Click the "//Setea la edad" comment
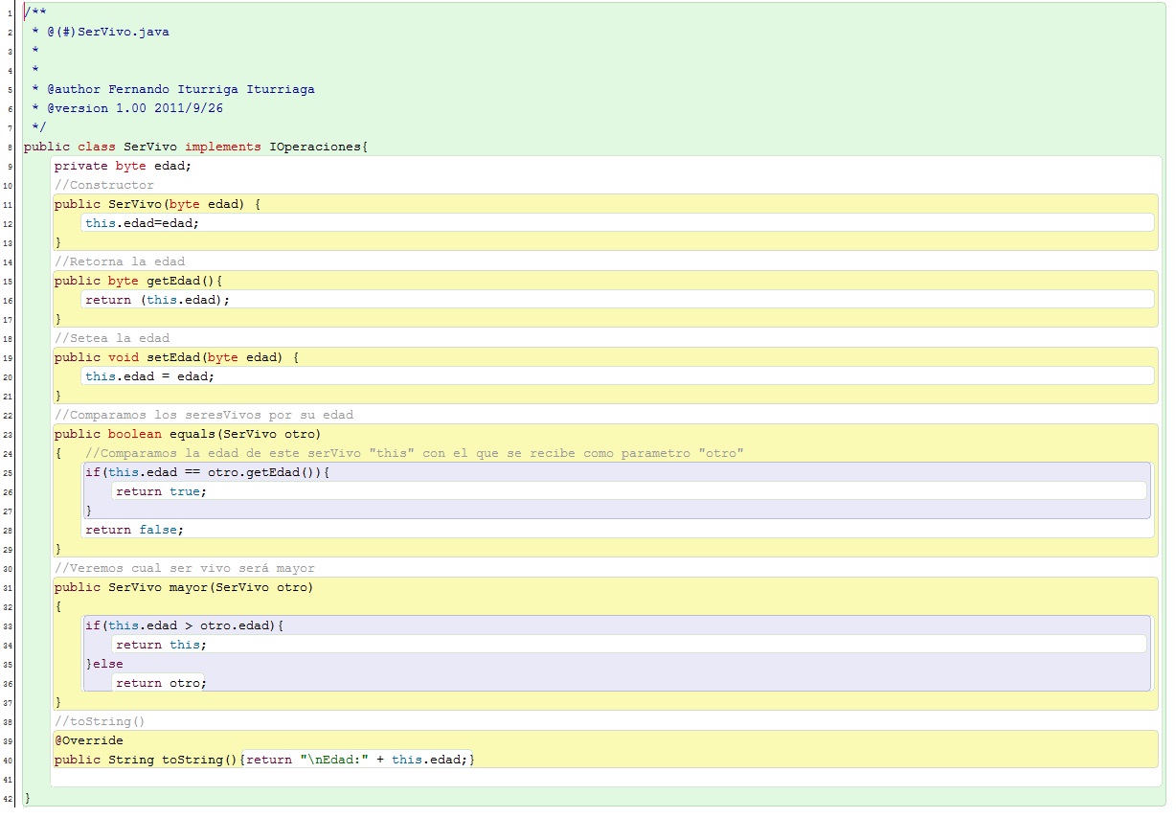Screen dimensions: 1176x818 click(112, 338)
